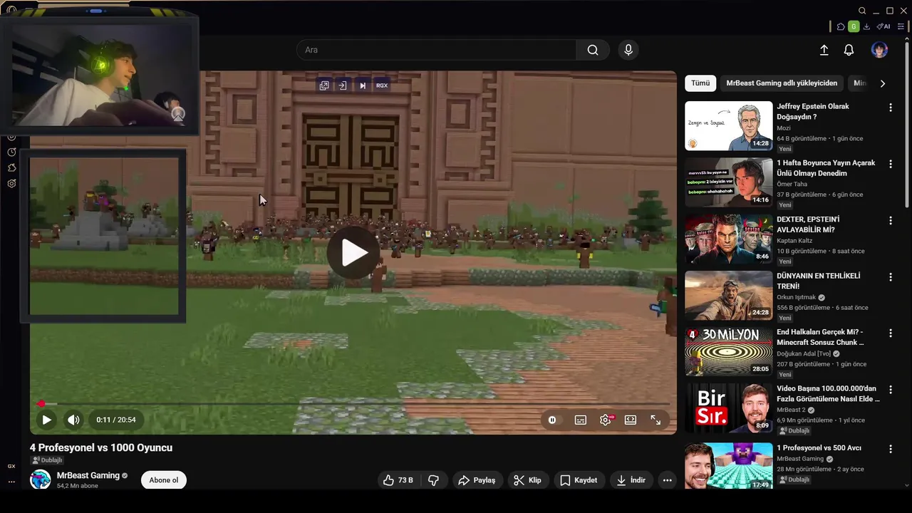
Task: Click the GX icon in the sidebar
Action: coord(11,466)
